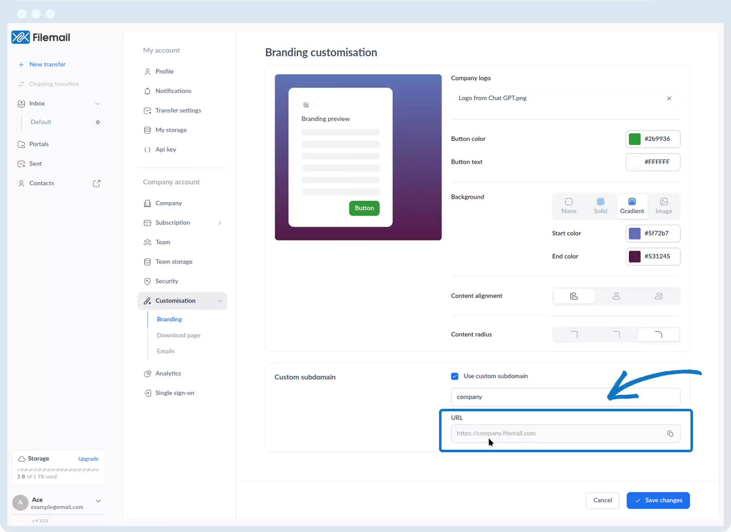Open the End color swatch picker
This screenshot has width=731, height=532.
635,256
